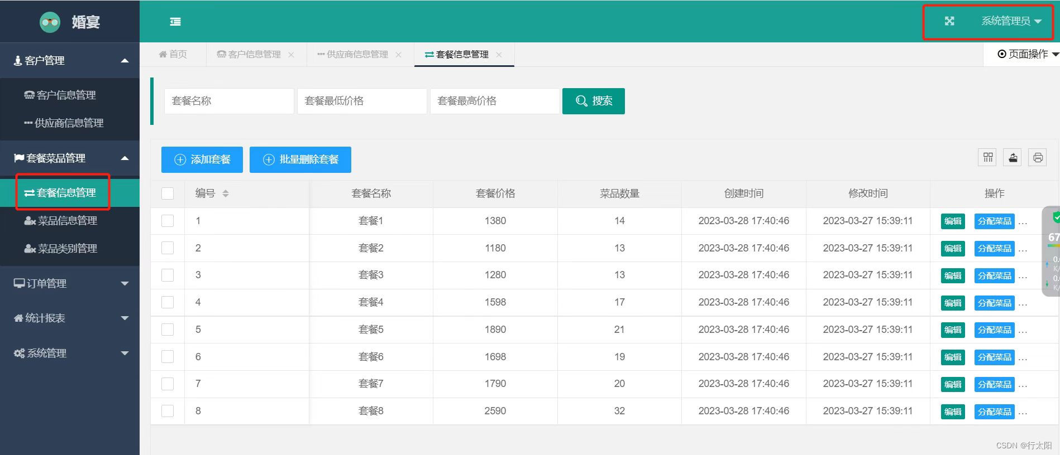
Task: Open 供应商信息管理 in the sidebar
Action: 70,123
